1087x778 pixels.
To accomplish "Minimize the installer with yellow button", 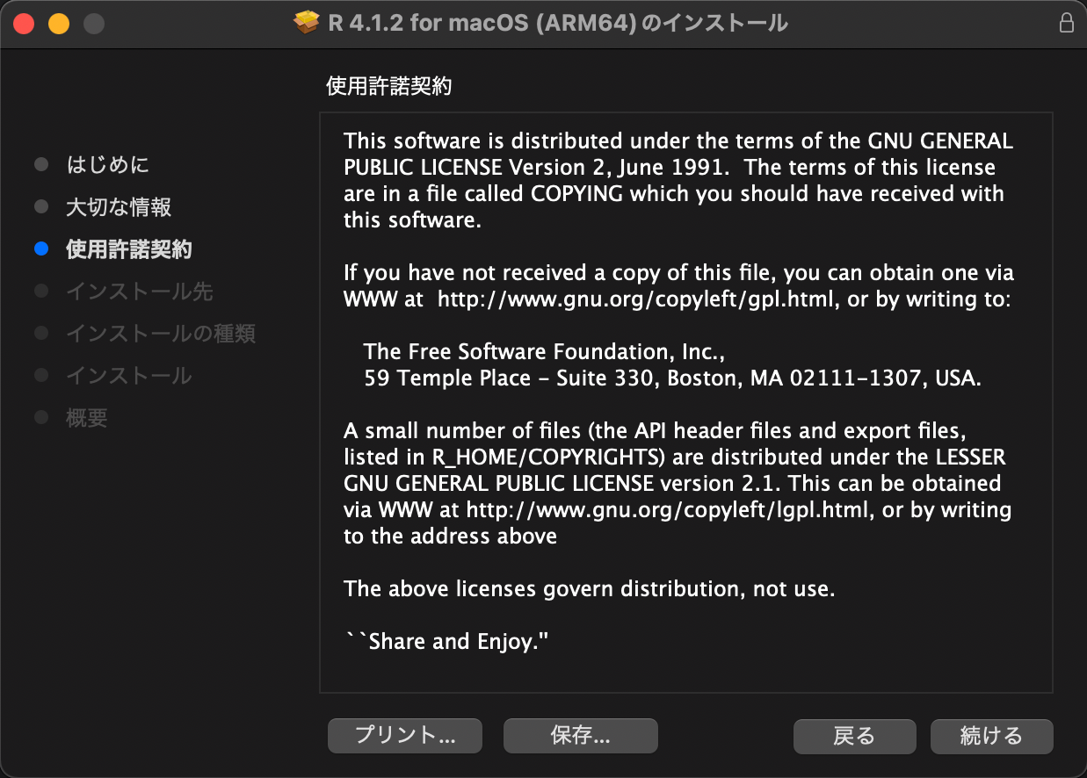I will pyautogui.click(x=59, y=24).
